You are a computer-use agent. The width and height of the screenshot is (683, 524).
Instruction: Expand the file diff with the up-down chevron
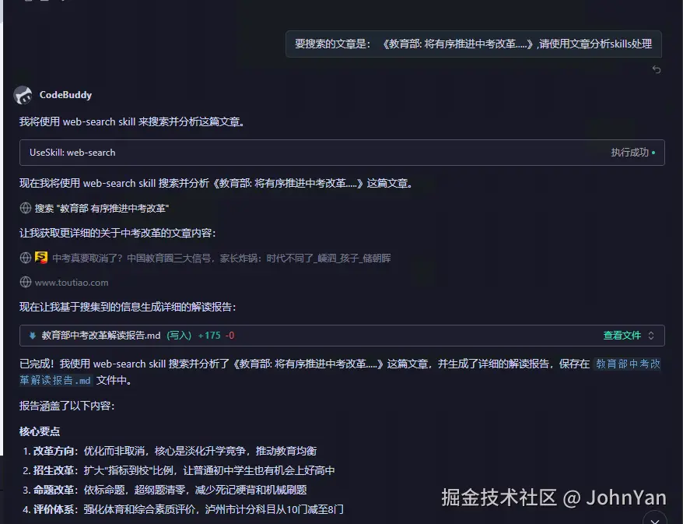click(651, 336)
